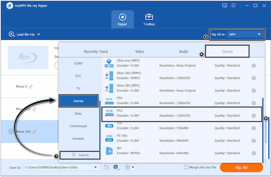Image resolution: width=272 pixels, height=177 pixels.
Task: Click the PS Vita profile icon
Action: pos(109,139)
